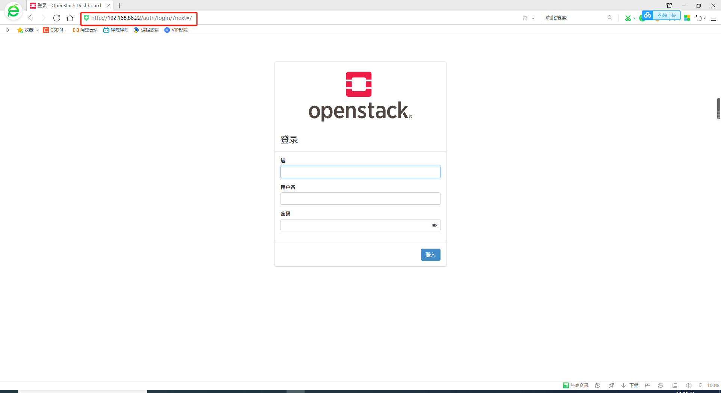
Task: Click the status bar window split icon
Action: (675, 385)
